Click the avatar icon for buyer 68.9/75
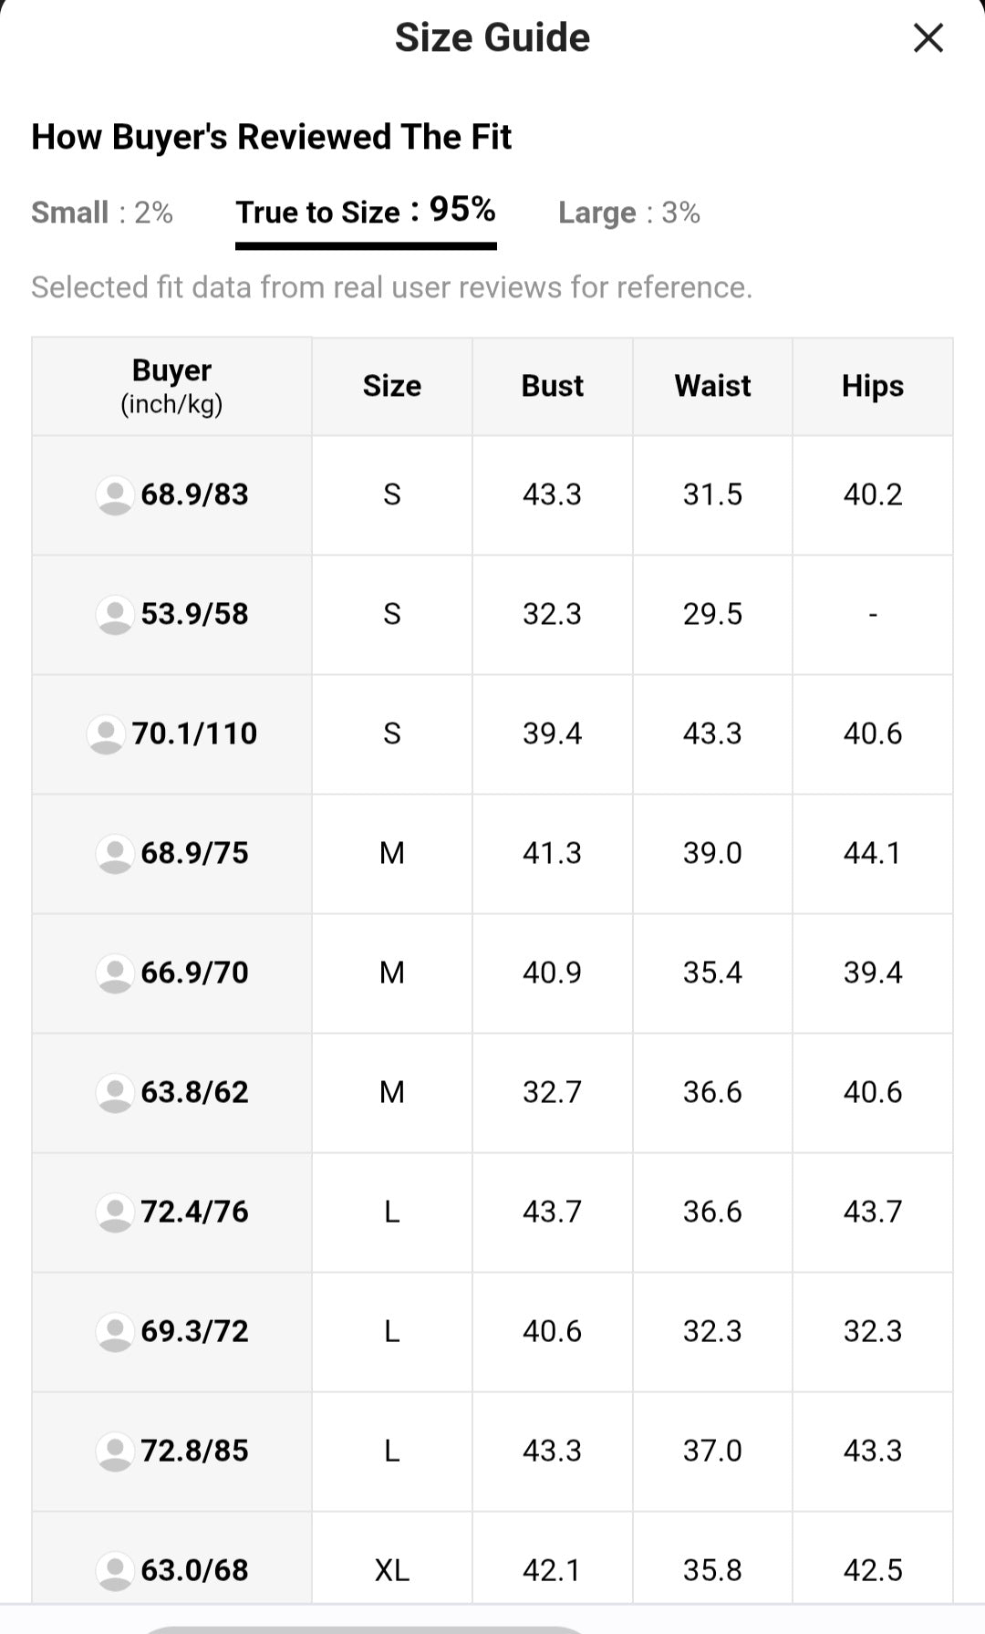Image resolution: width=985 pixels, height=1634 pixels. [115, 854]
